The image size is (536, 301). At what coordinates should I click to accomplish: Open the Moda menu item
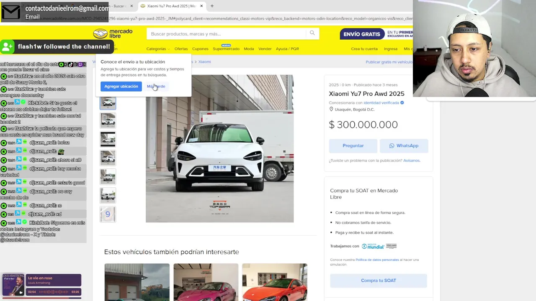pos(249,49)
